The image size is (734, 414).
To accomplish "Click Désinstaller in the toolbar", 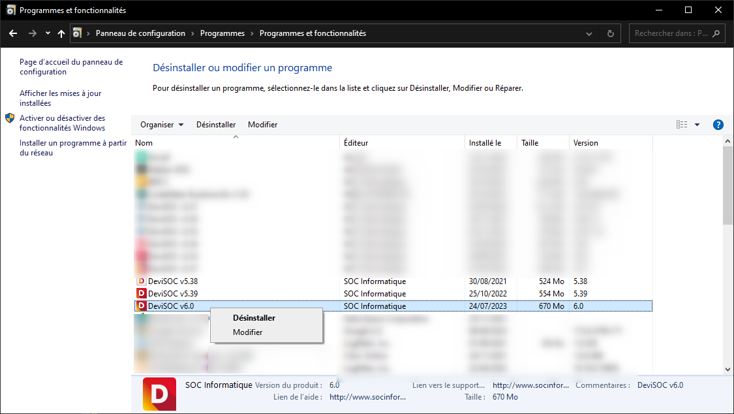I will [216, 125].
